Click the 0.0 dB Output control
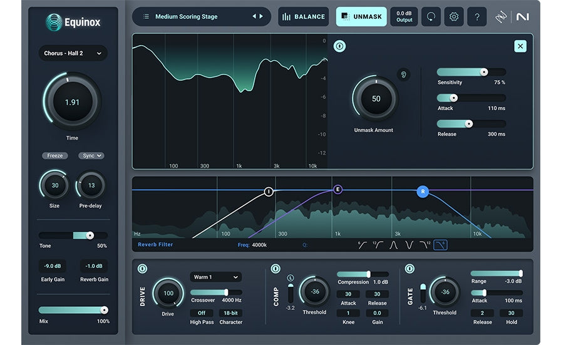The image size is (561, 345). click(404, 16)
